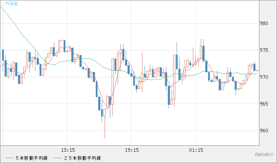The height and width of the screenshot is (163, 277).
Task: Click the 01:15 time axis label
Action: click(196, 150)
